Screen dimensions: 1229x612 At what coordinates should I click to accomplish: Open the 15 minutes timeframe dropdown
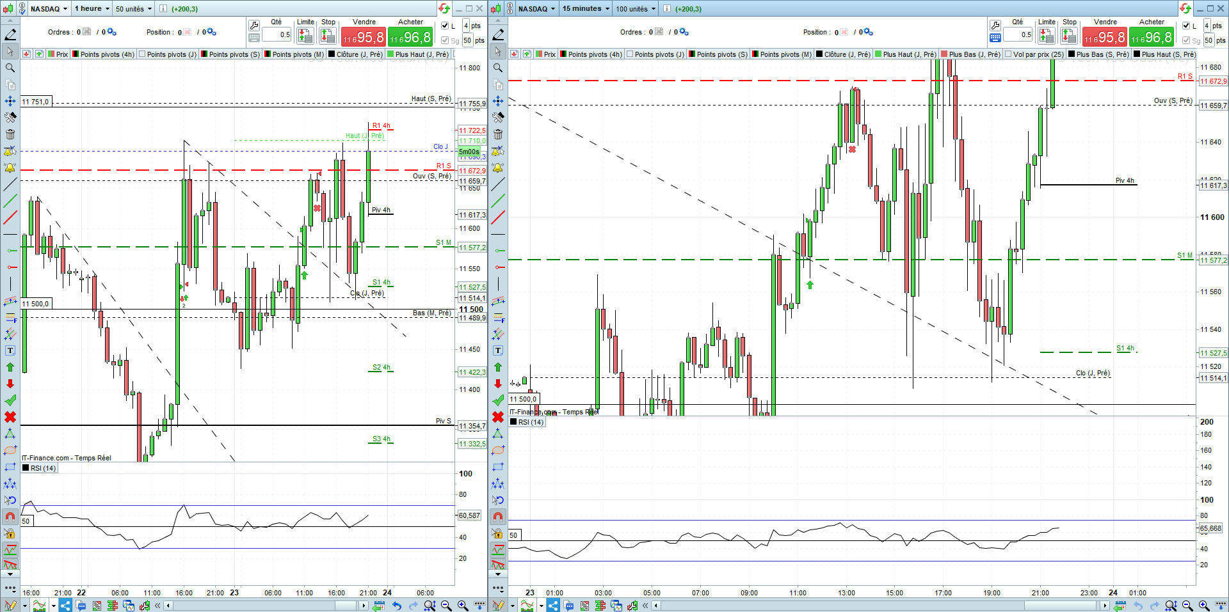(586, 8)
